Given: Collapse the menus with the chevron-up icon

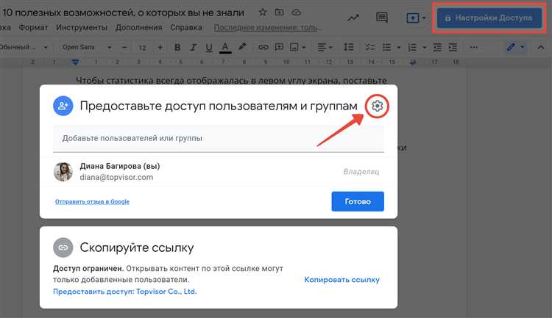Looking at the screenshot, I should (x=541, y=48).
